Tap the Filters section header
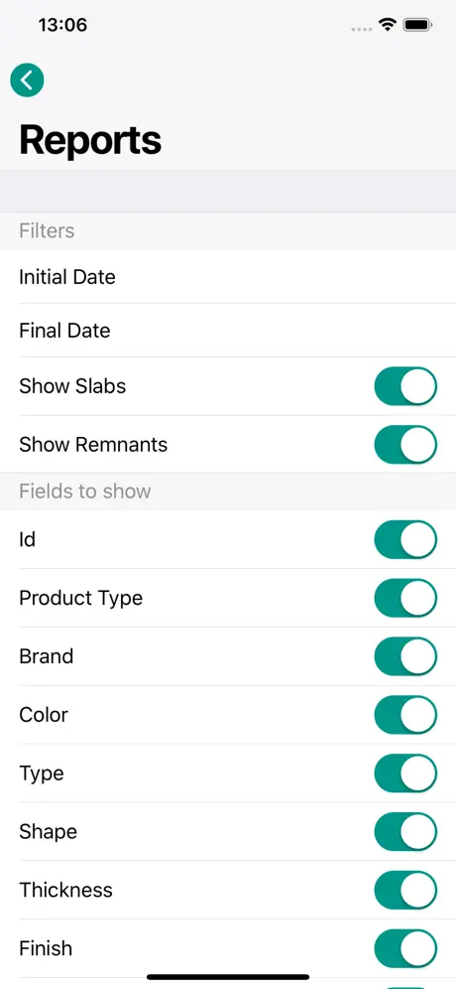456x989 pixels. point(47,230)
